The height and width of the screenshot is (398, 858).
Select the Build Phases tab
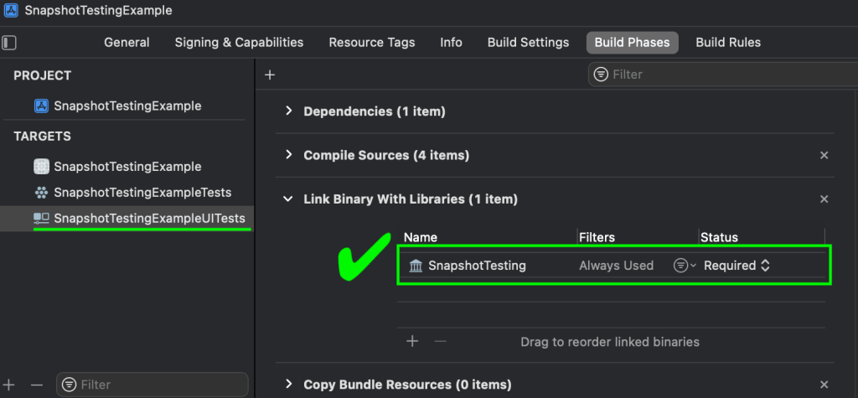pyautogui.click(x=633, y=43)
